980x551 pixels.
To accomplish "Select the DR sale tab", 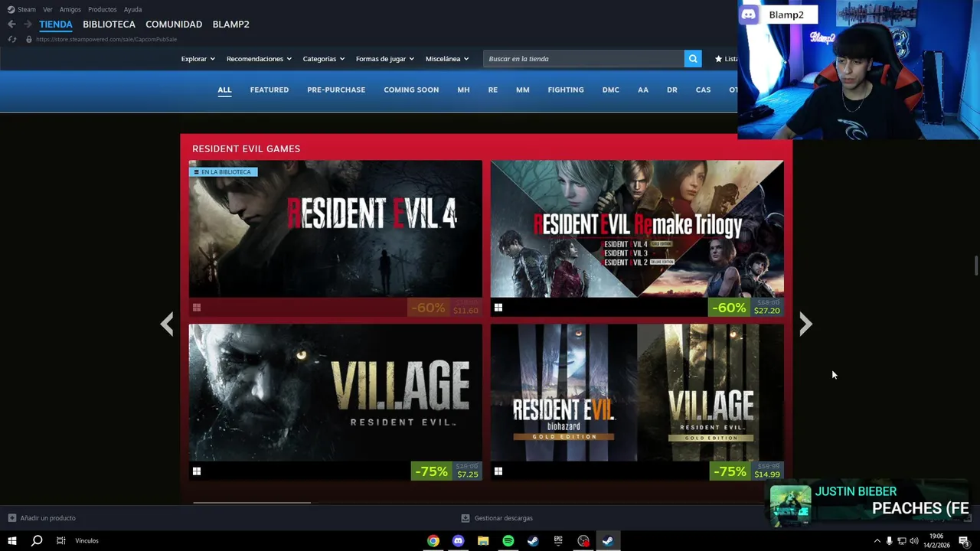I will tap(672, 90).
